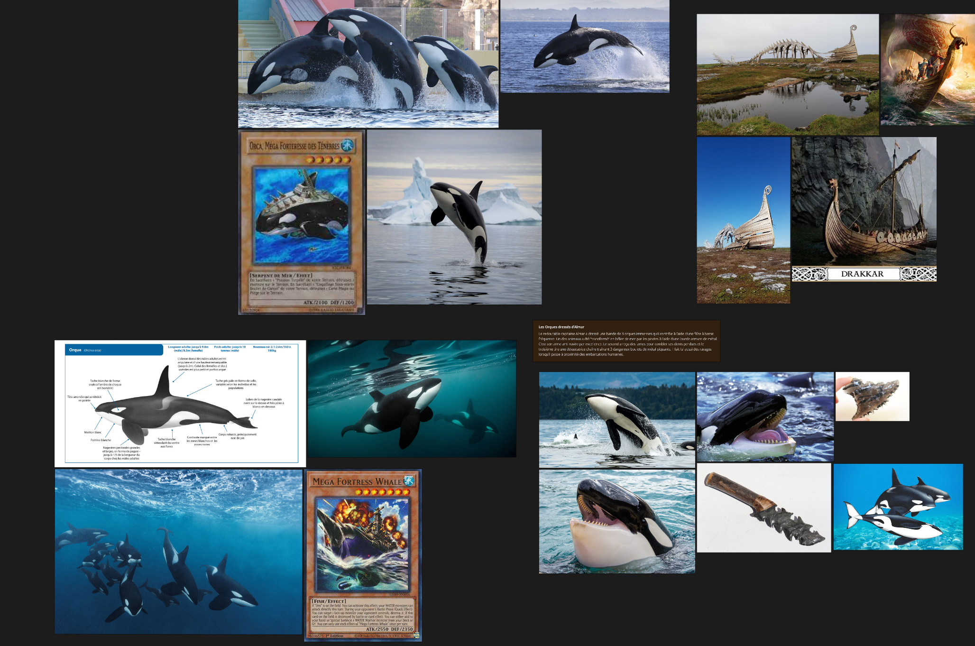Click the single orca breaching at sea photo
Screen dimensions: 975x646
point(585,46)
